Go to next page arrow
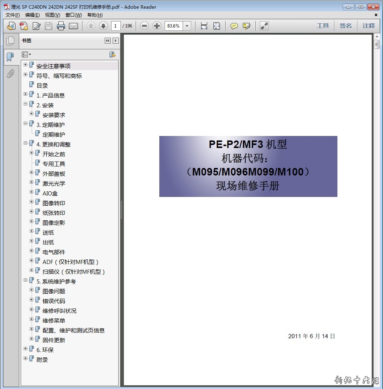The width and height of the screenshot is (383, 389). [x=103, y=26]
